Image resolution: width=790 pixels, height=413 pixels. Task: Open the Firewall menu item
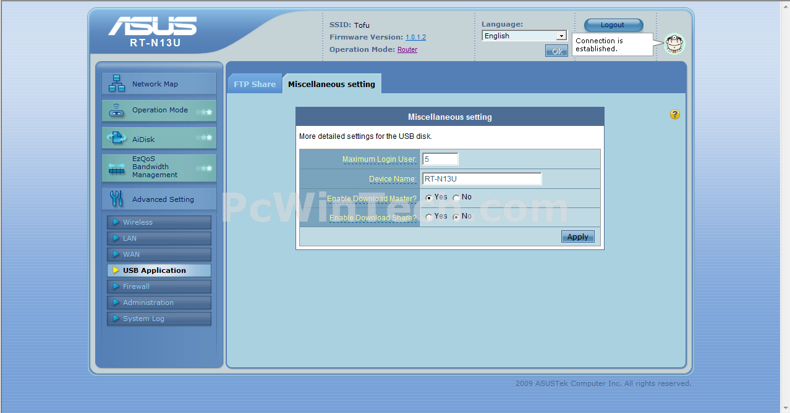(x=159, y=286)
